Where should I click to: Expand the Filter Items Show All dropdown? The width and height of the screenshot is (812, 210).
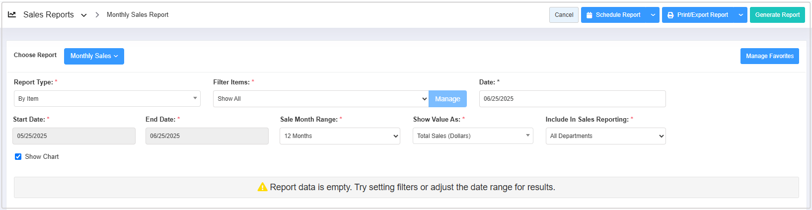click(320, 99)
